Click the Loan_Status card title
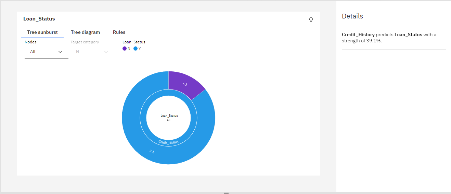Viewport: 451px width, 194px height. 39,19
